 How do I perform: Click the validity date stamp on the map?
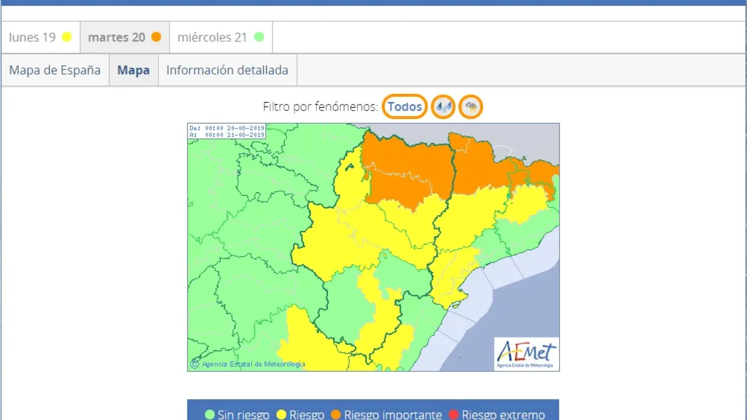[227, 131]
